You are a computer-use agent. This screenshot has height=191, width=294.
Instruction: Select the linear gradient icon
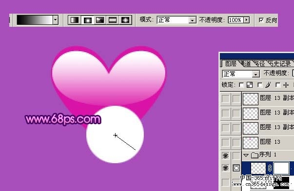tap(75, 20)
